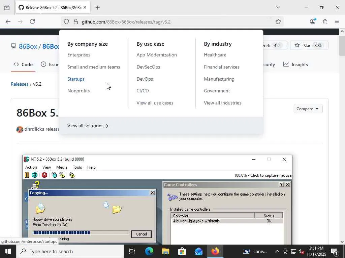Open File Explorer from taskbar
The height and width of the screenshot is (258, 345).
(165, 251)
